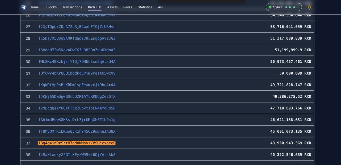Click balance 40,322,546.639 RXD
Viewport: 341px width, 165px height.
coord(291,155)
